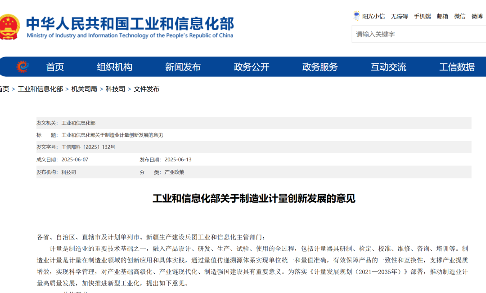Select the 发文机关 value 工业和信息化部

(78, 123)
